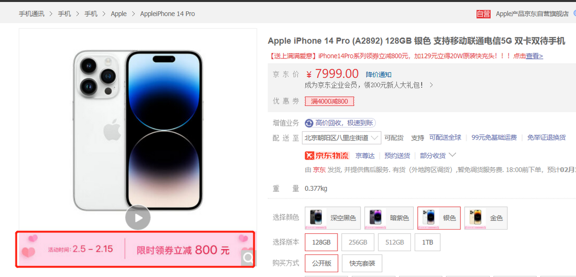Select the 1TB storage version
The image size is (576, 277).
coord(428,242)
